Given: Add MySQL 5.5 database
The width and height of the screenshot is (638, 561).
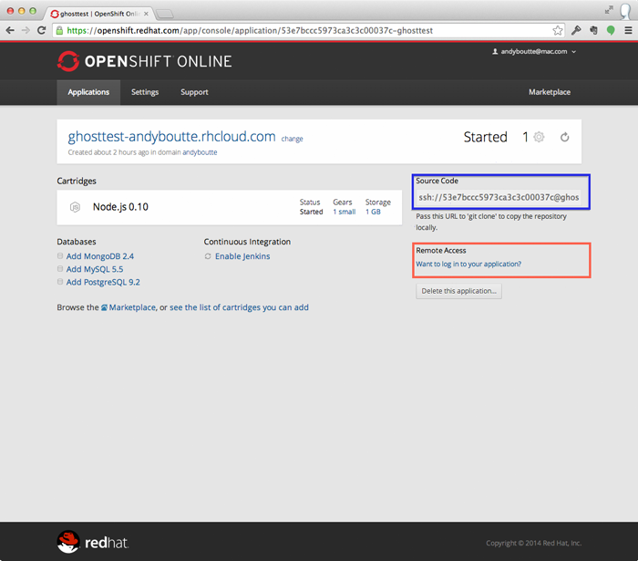Looking at the screenshot, I should (95, 269).
